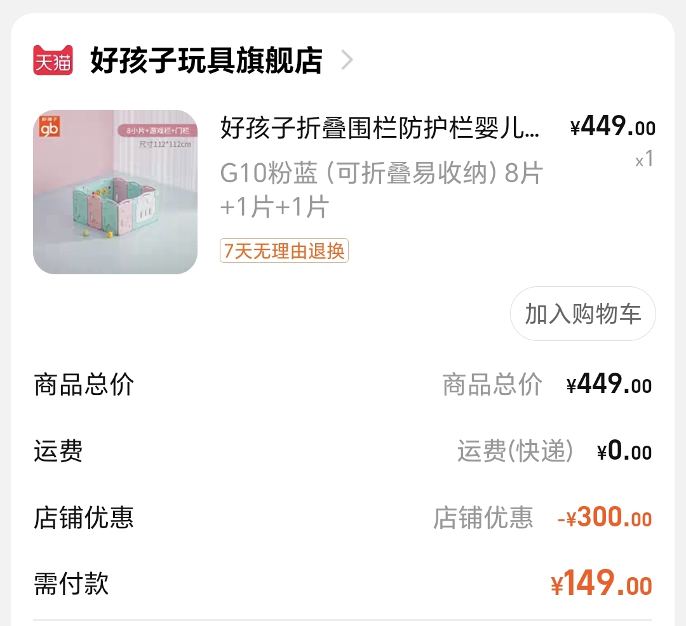Screen dimensions: 686x626
Task: Tap the G10粉蓝 variant description text
Action: click(382, 189)
